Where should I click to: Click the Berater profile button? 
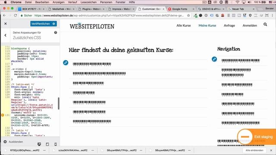(269, 9)
